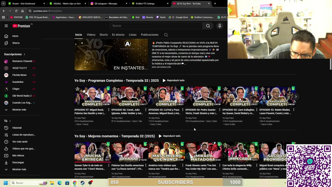The image size is (332, 187).
Task: Switch to the Listas channel tab
Action: (133, 35)
